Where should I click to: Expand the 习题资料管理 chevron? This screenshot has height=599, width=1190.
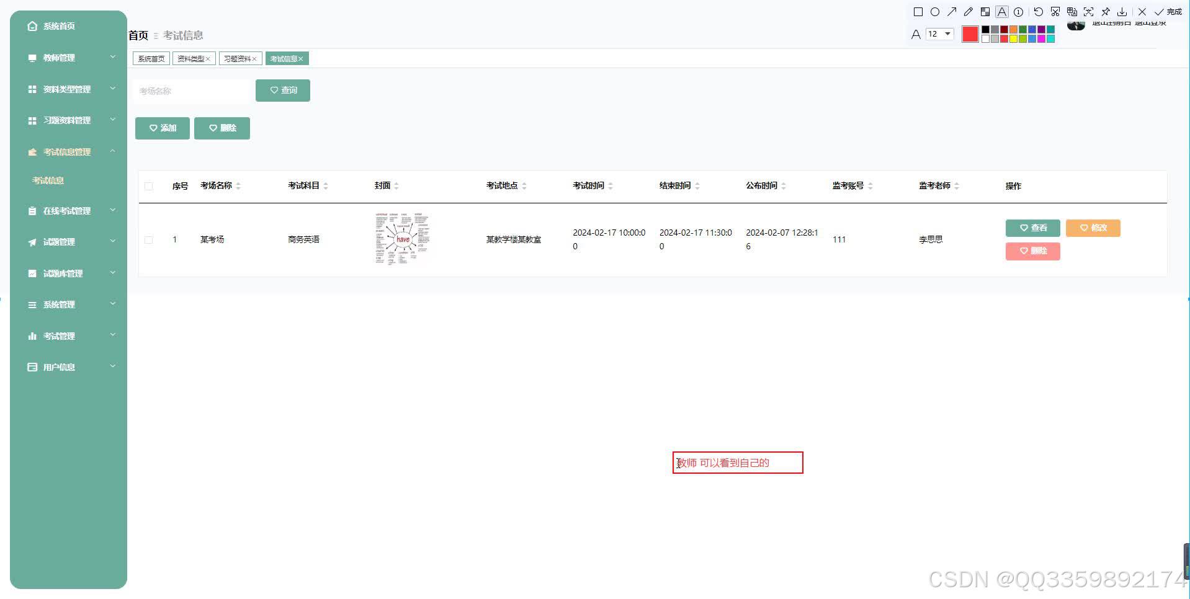pos(113,120)
